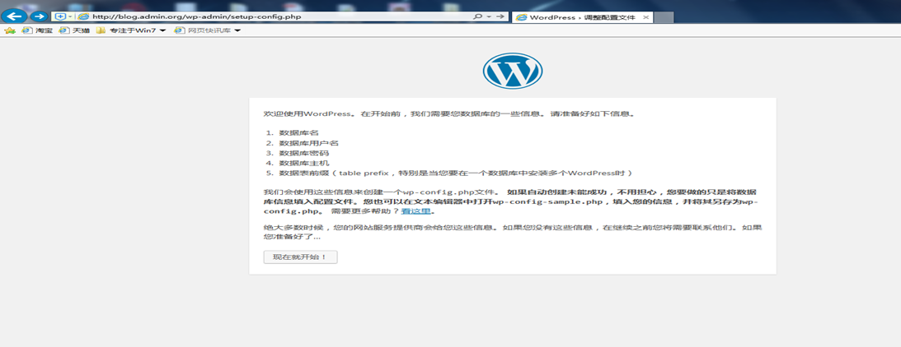901x347 pixels.
Task: Click the 数据库用户名 list item
Action: (309, 143)
